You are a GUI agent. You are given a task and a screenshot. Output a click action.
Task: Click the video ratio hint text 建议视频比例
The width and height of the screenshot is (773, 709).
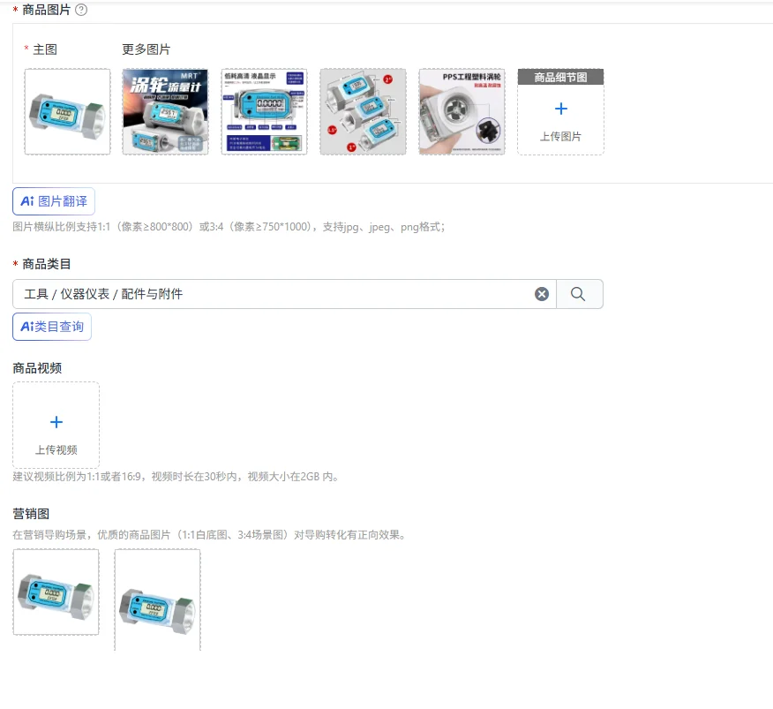(176, 477)
